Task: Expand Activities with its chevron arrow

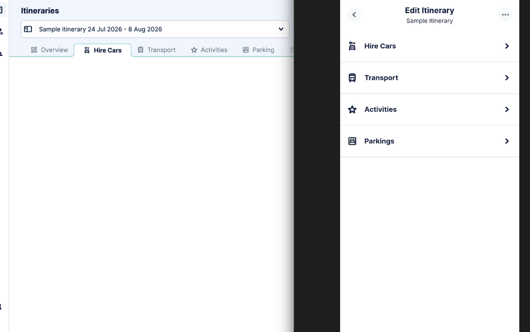Action: click(507, 109)
